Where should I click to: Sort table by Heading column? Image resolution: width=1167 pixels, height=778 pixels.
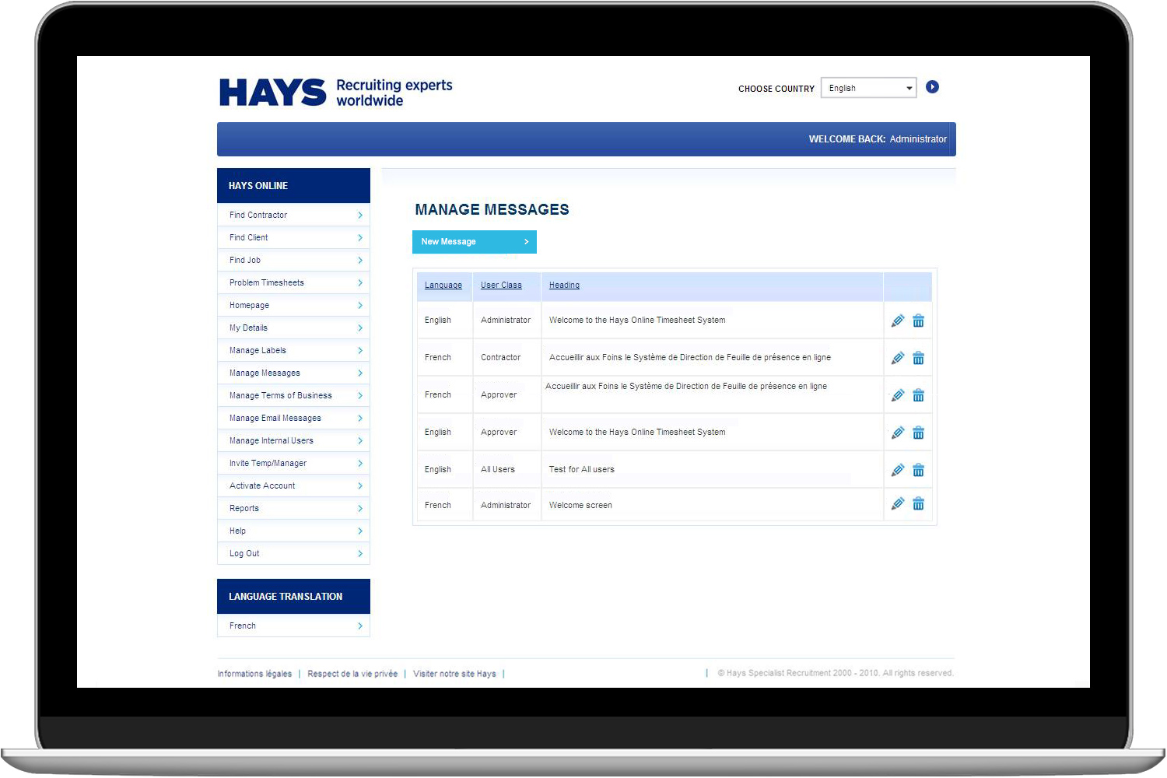564,286
